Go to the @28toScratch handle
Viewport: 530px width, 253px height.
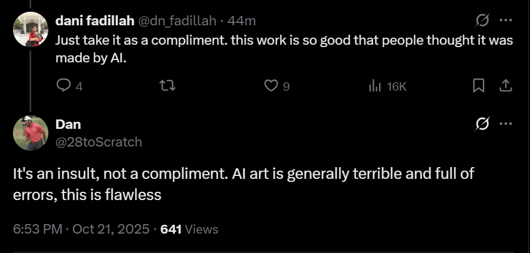click(x=98, y=141)
